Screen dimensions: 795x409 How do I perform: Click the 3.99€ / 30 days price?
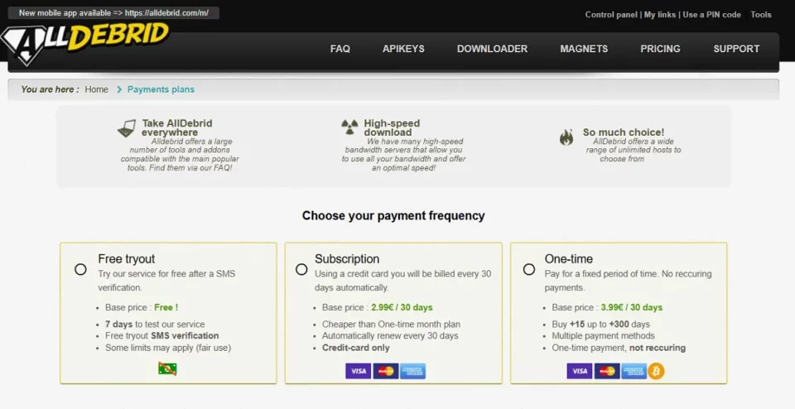632,308
